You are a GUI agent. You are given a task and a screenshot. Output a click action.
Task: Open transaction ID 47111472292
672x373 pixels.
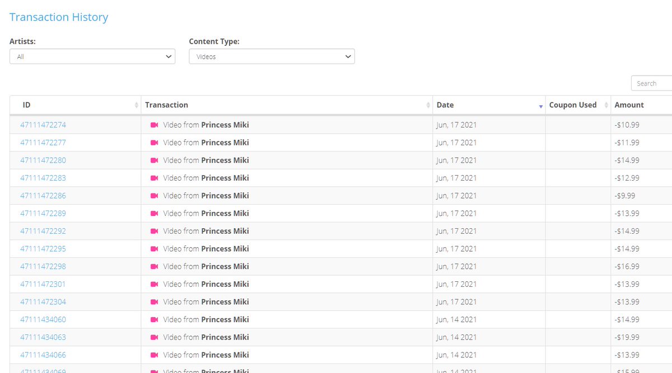43,231
